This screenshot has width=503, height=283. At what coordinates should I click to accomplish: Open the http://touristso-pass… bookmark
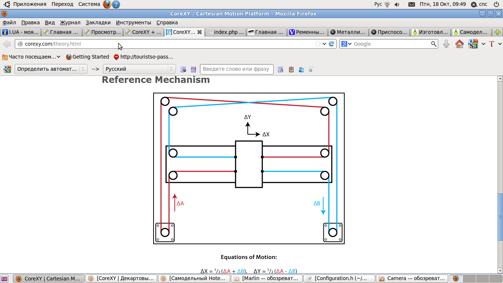point(144,57)
